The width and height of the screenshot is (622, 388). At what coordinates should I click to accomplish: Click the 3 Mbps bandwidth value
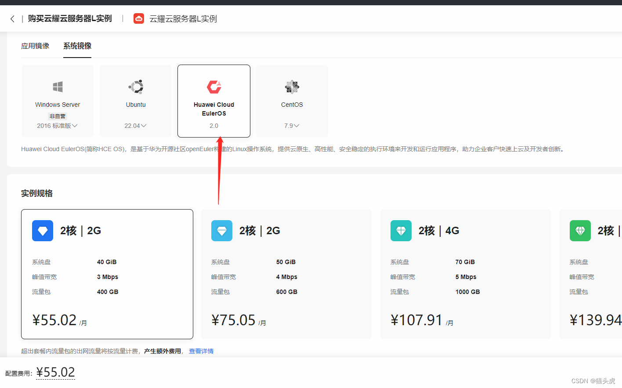(108, 277)
